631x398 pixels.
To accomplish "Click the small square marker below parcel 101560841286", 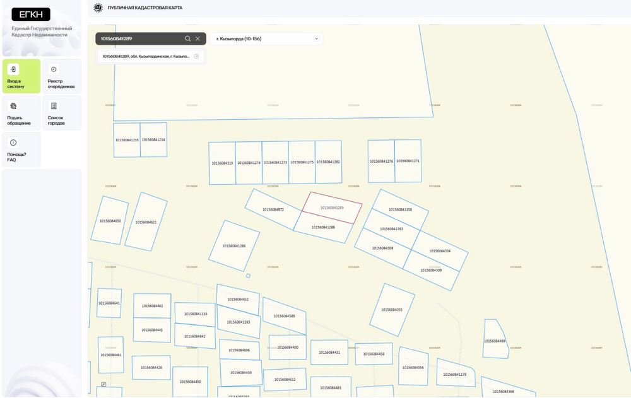I will coord(248,276).
